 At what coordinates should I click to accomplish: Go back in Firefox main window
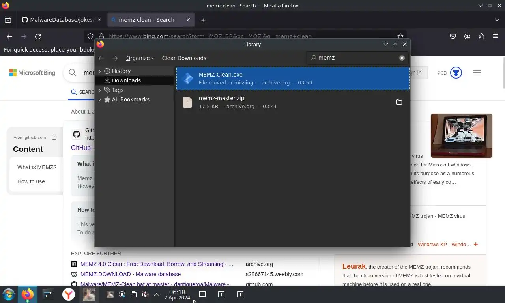tap(9, 36)
